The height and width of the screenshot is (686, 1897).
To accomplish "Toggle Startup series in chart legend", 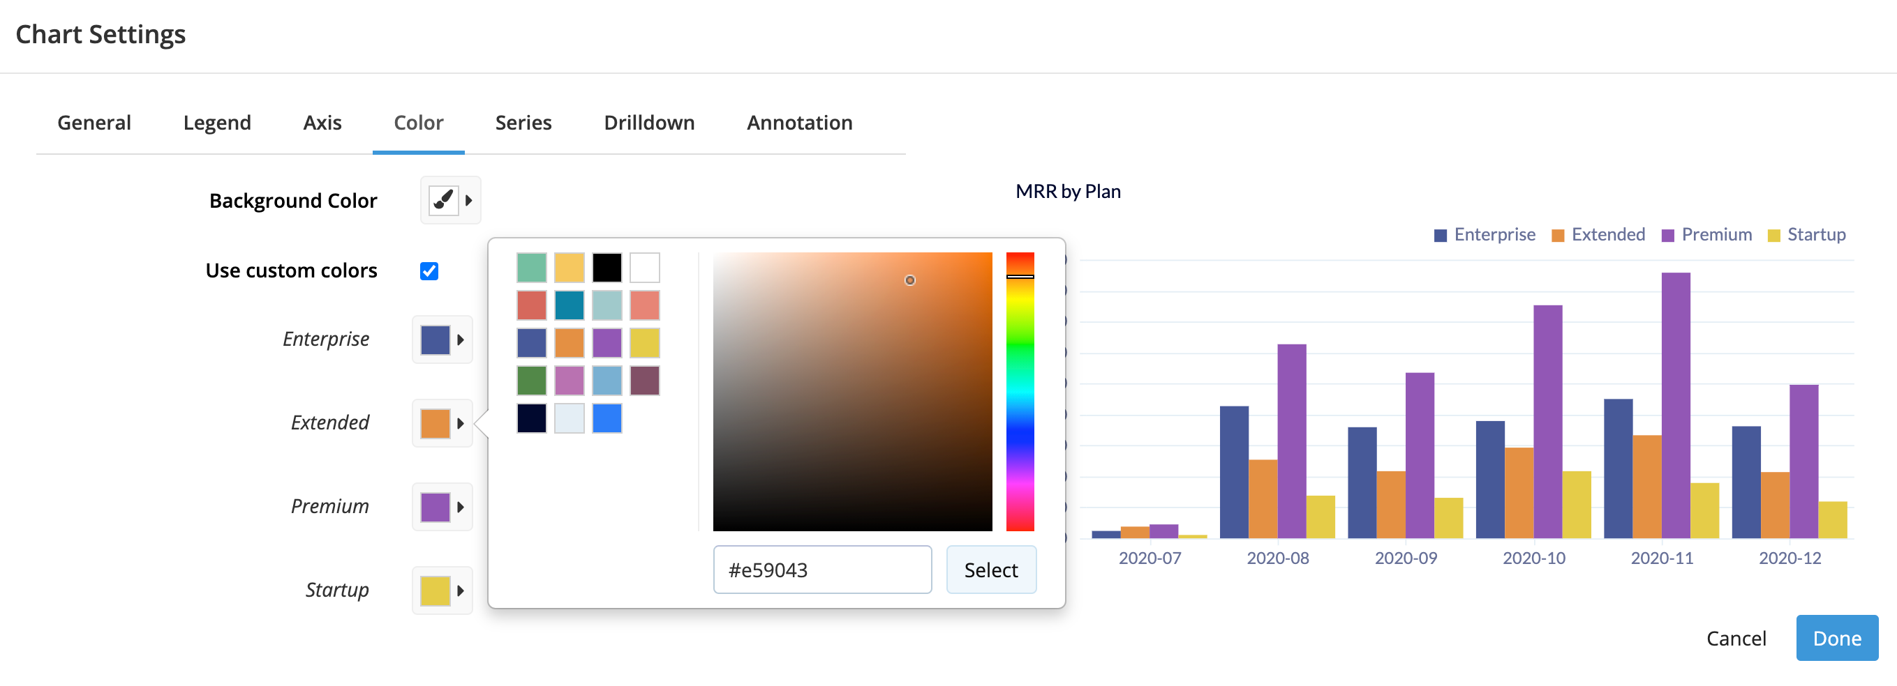I will (x=1806, y=234).
